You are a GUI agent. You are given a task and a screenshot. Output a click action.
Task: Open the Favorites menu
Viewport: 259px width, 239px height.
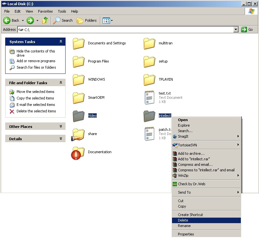click(x=45, y=11)
